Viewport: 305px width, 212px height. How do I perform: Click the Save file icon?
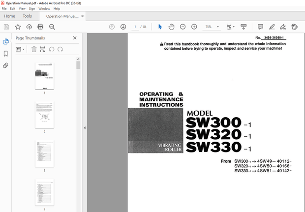(x=6, y=27)
